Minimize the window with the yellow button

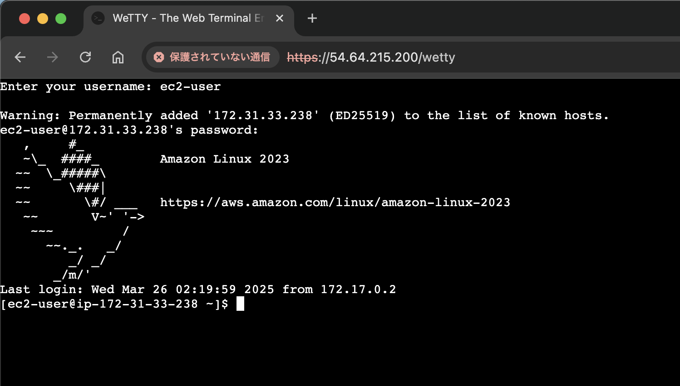(43, 18)
